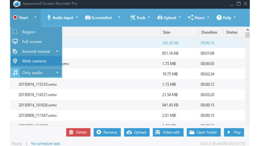This screenshot has height=146, width=260.
Task: Select the Around mouse recording icon
Action: pos(15,51)
